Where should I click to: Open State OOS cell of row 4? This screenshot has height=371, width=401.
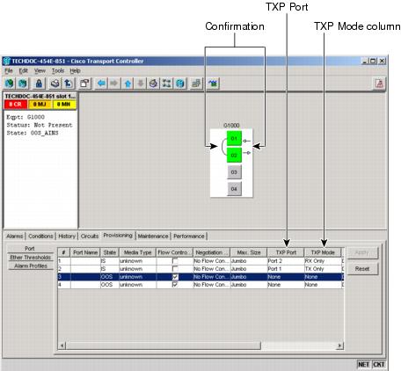(109, 285)
